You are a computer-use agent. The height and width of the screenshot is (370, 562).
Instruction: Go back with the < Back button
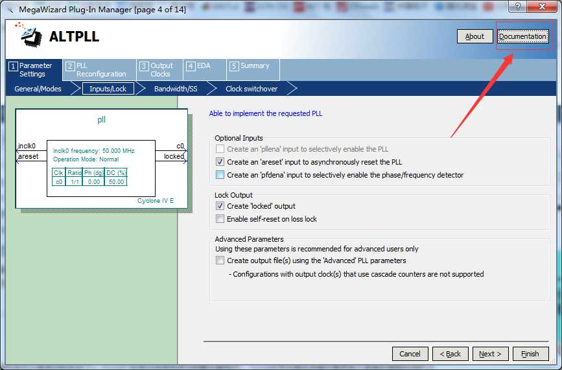coord(450,354)
